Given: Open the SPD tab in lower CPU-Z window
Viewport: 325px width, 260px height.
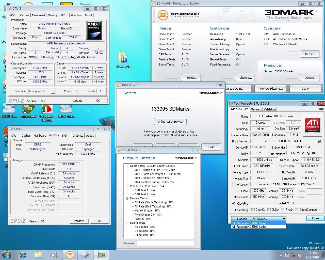Looking at the screenshot, I should 64,136.
